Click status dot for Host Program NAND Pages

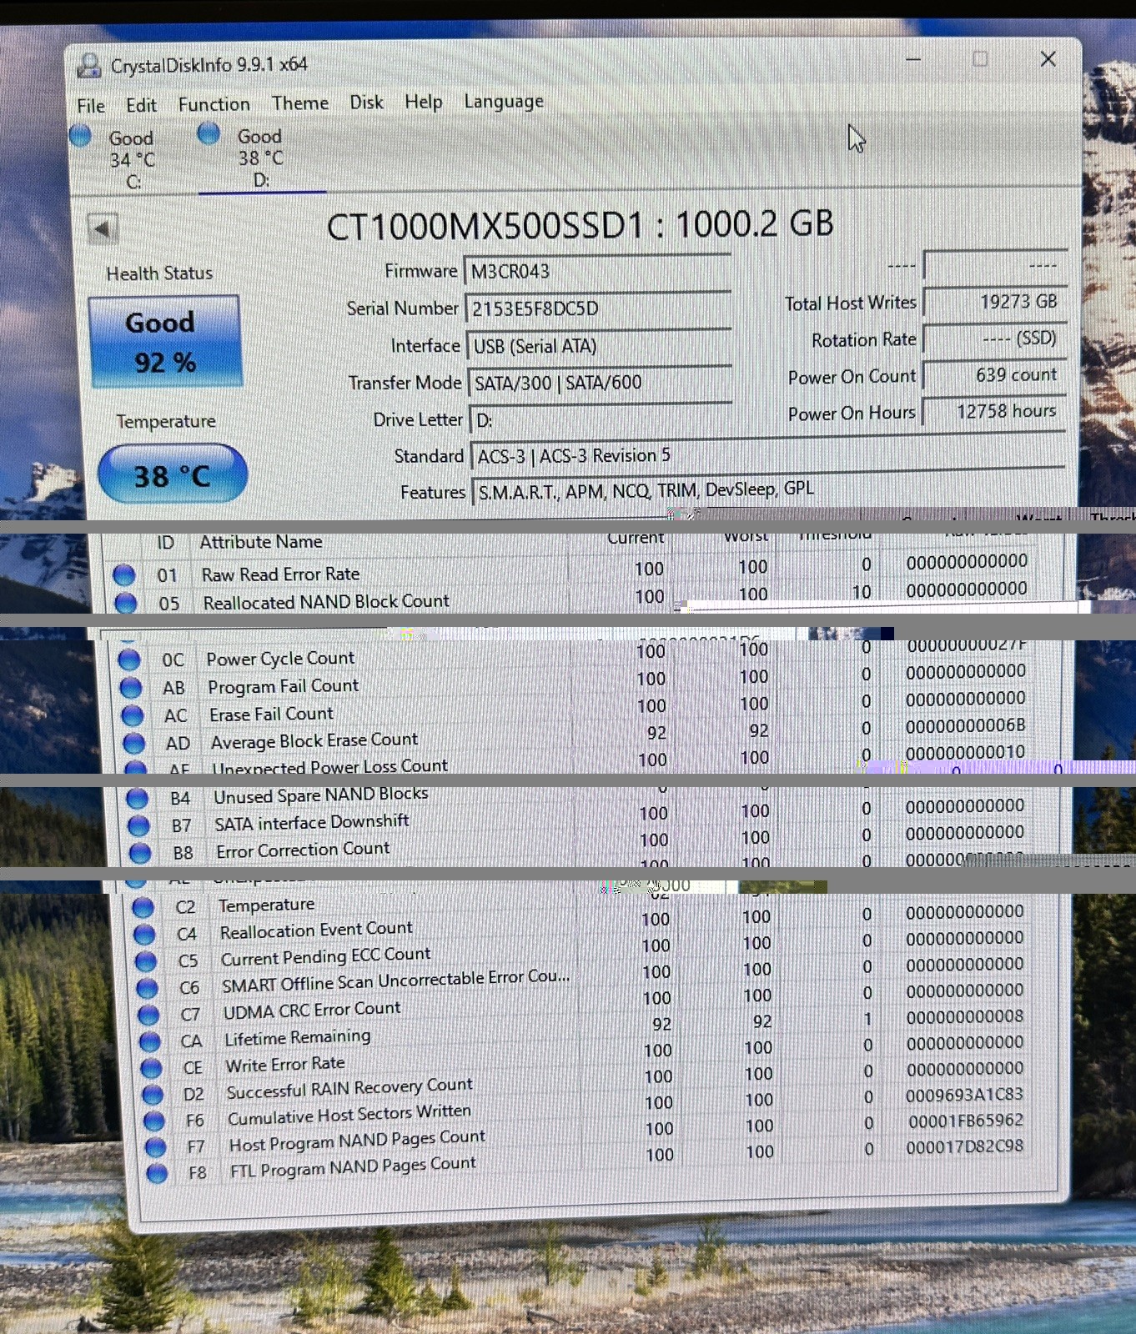[156, 1146]
